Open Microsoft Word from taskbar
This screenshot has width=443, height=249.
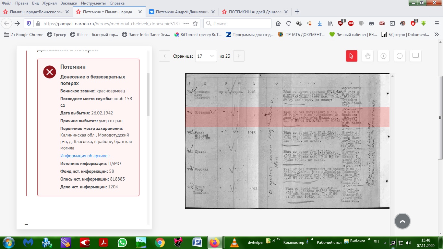tap(197, 243)
